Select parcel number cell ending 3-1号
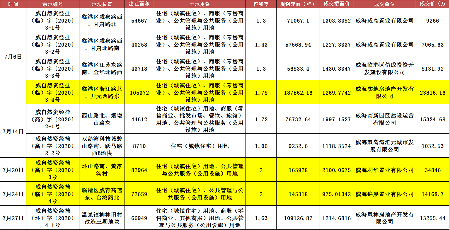The width and height of the screenshot is (450, 230). click(53, 21)
